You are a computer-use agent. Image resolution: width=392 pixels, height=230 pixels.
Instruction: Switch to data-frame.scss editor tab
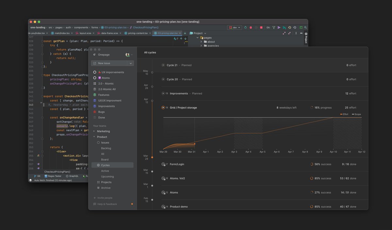click(109, 33)
